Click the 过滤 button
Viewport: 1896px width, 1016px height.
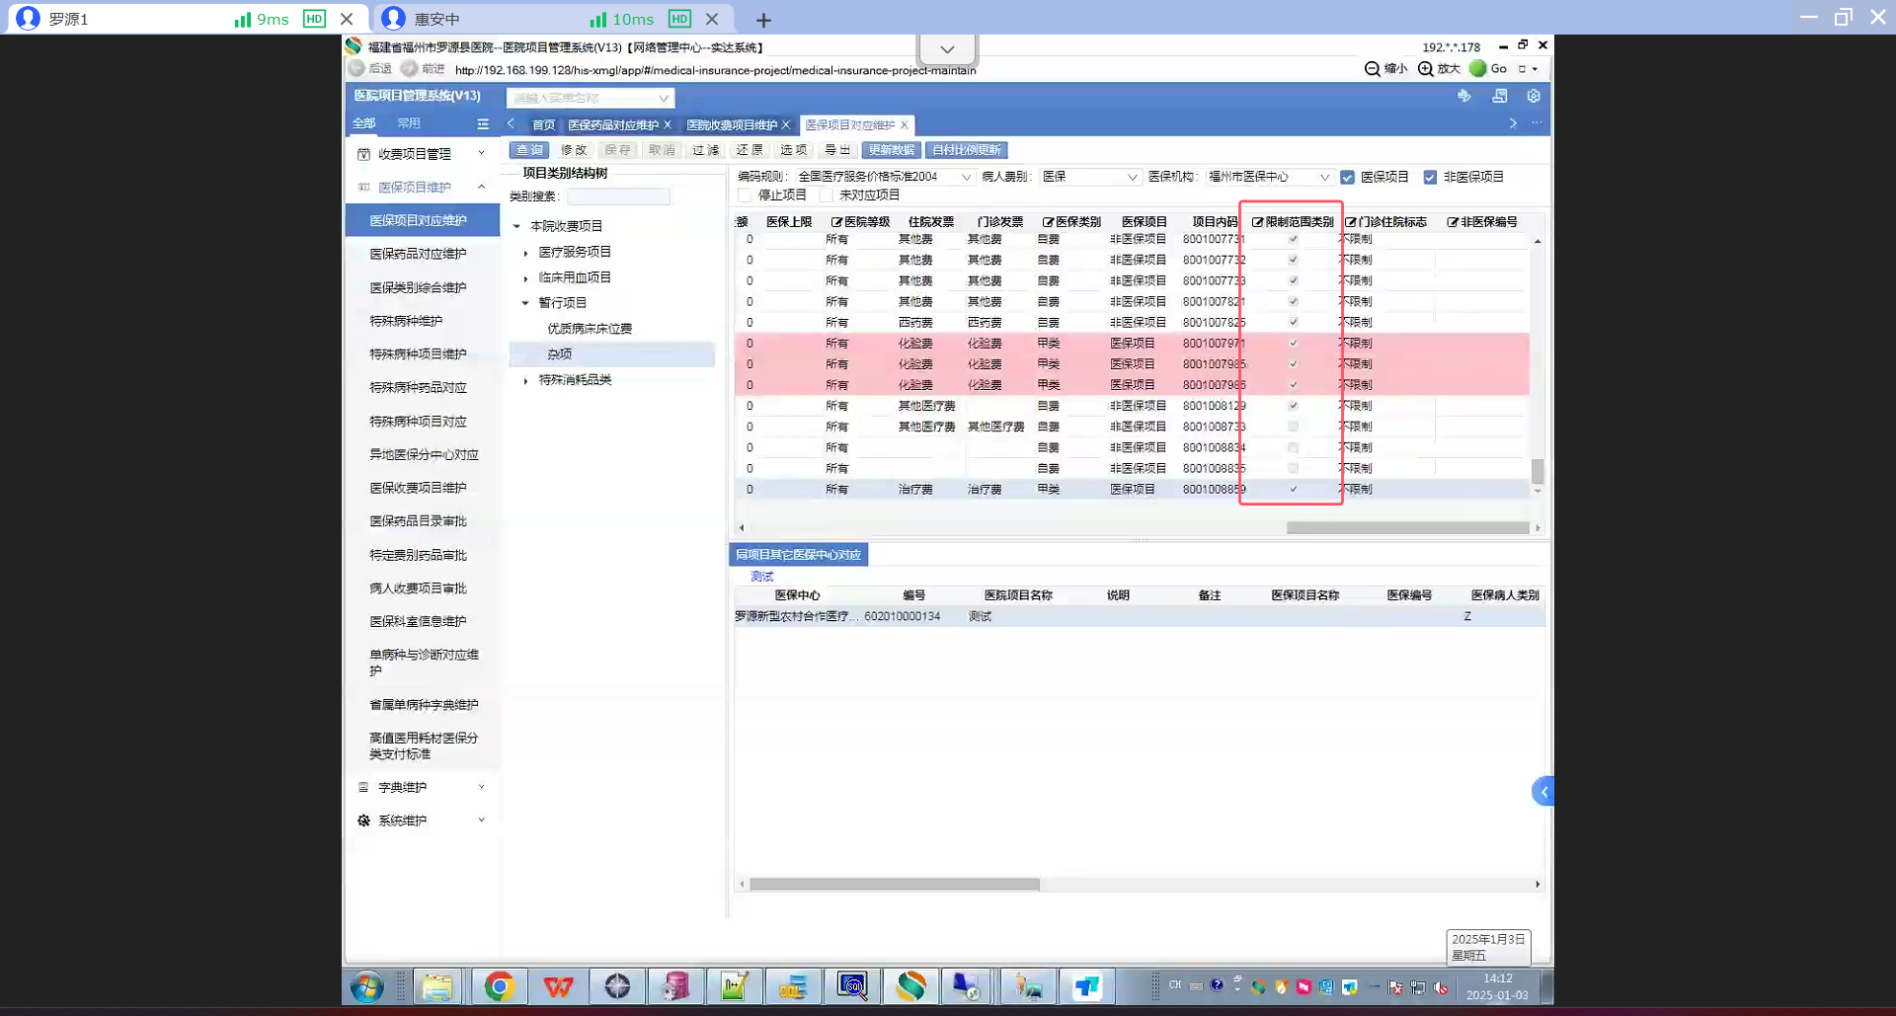(x=706, y=150)
